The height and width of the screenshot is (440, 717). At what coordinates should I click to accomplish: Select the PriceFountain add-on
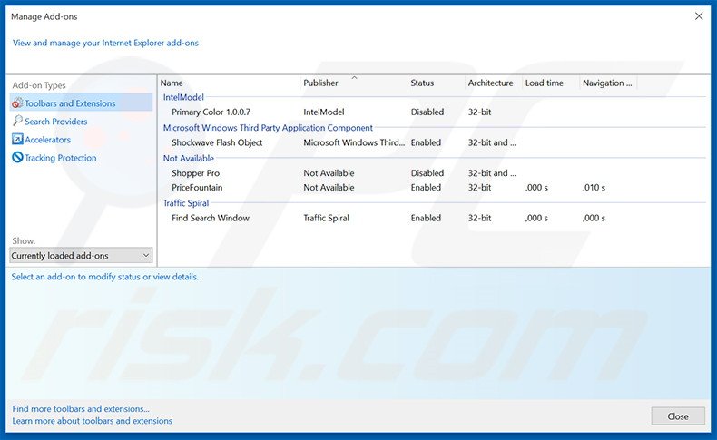(197, 187)
